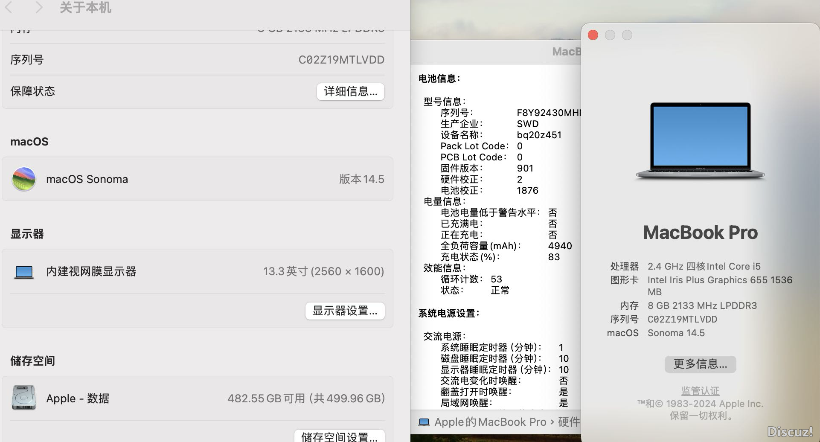Click 局域网唤醒 row
Screen dimensions: 820x442
[504, 403]
